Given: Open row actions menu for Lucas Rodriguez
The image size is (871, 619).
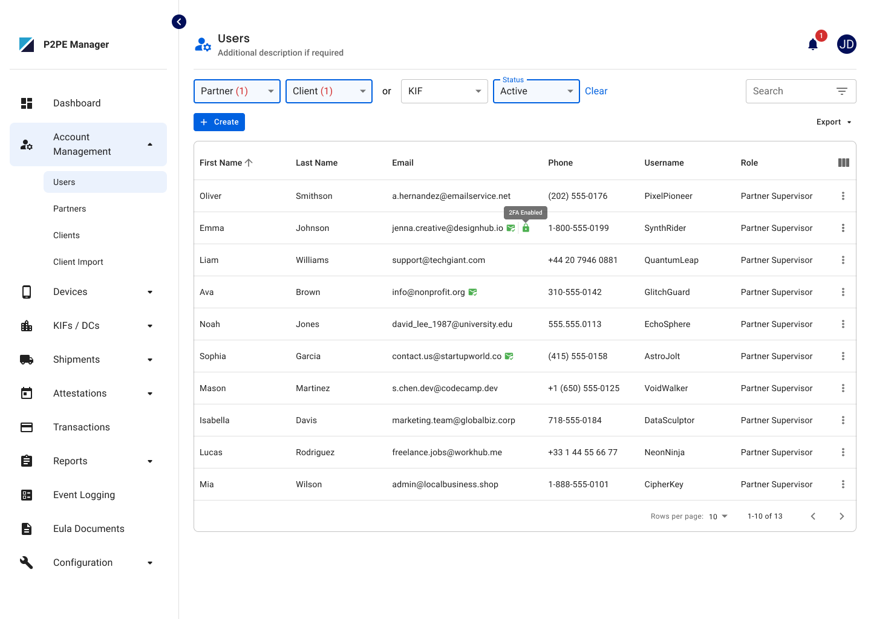Looking at the screenshot, I should (x=843, y=452).
